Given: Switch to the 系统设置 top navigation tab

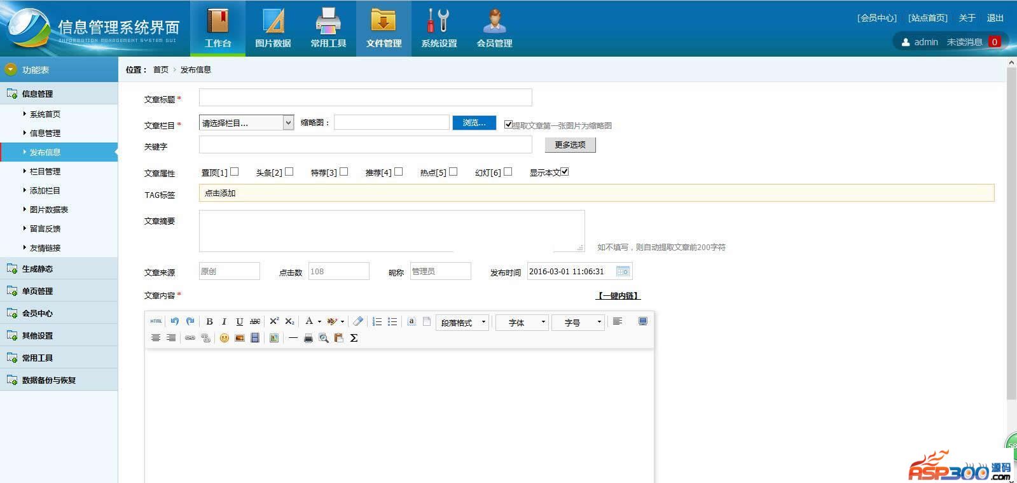Looking at the screenshot, I should point(439,29).
